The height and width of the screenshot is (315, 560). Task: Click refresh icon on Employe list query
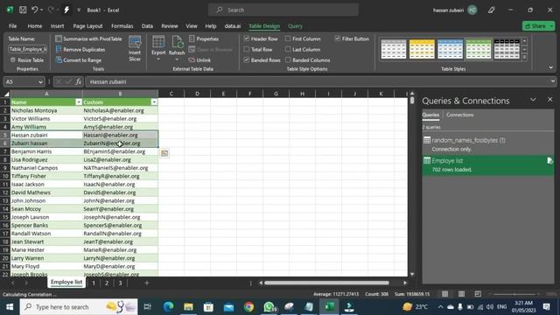[x=549, y=161]
